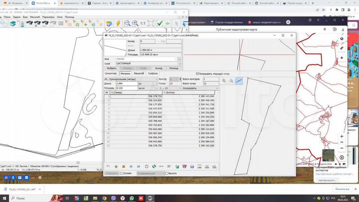This screenshot has width=359, height=202.
Task: Click the 'Выход' button
Action: 159,68
